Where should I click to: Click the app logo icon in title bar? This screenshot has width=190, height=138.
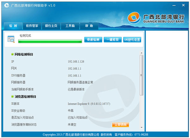pyautogui.click(x=7, y=5)
